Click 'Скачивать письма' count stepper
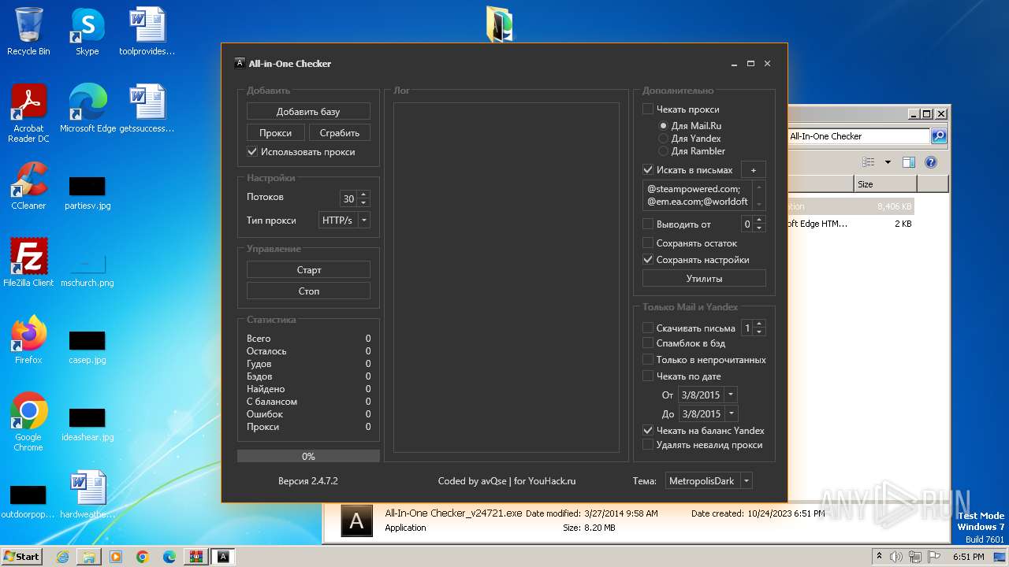 tap(758, 328)
